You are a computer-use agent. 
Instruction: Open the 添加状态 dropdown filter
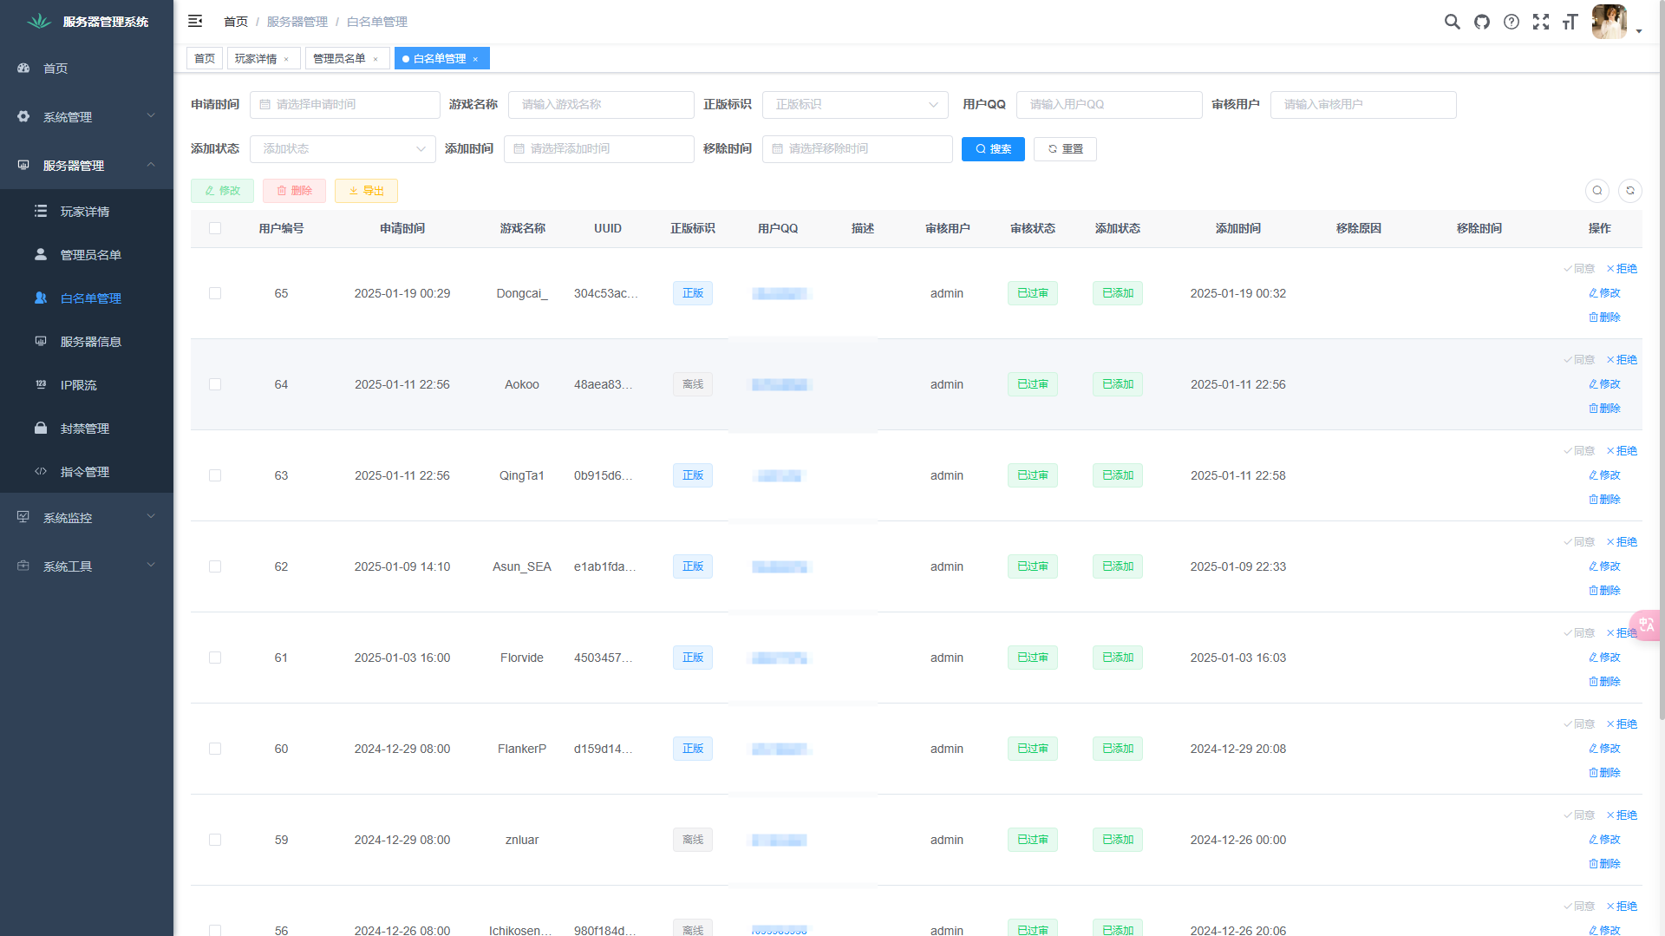[343, 149]
